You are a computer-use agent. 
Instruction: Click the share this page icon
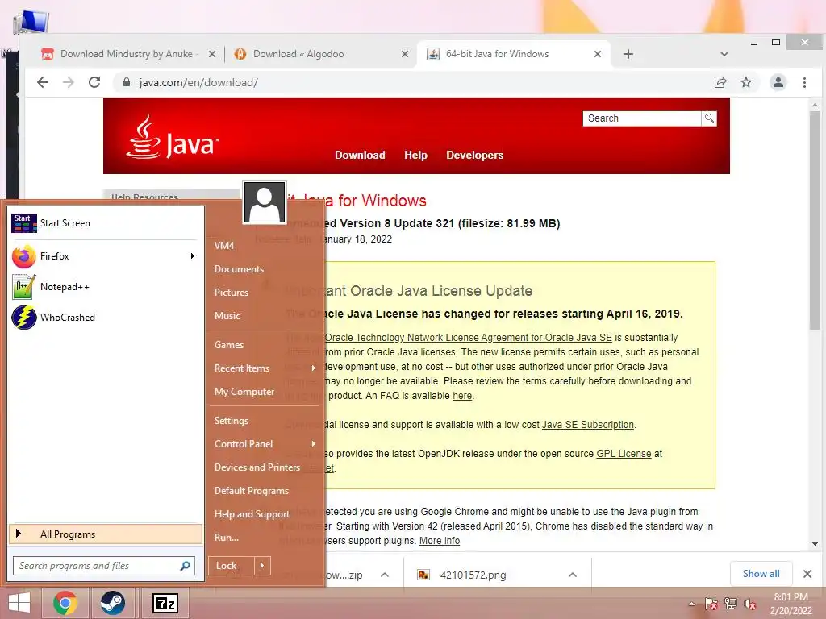720,82
